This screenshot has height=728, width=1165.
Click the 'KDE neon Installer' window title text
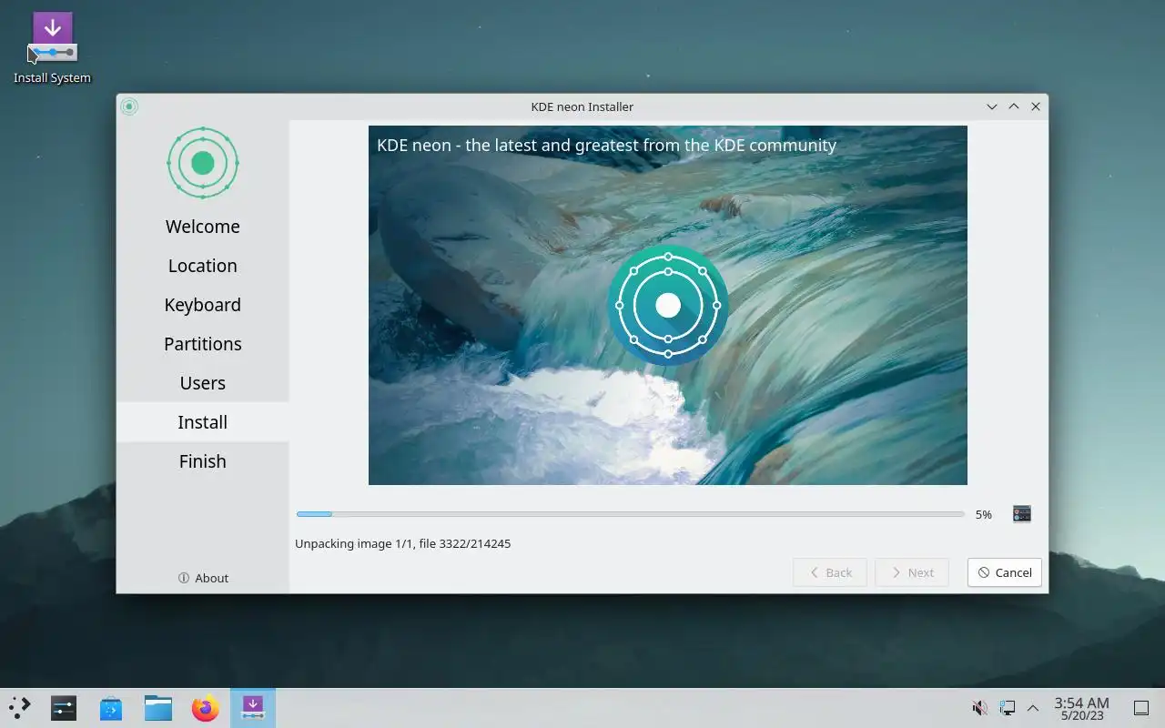[582, 106]
